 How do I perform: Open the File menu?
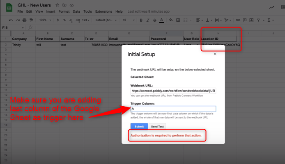(20, 11)
